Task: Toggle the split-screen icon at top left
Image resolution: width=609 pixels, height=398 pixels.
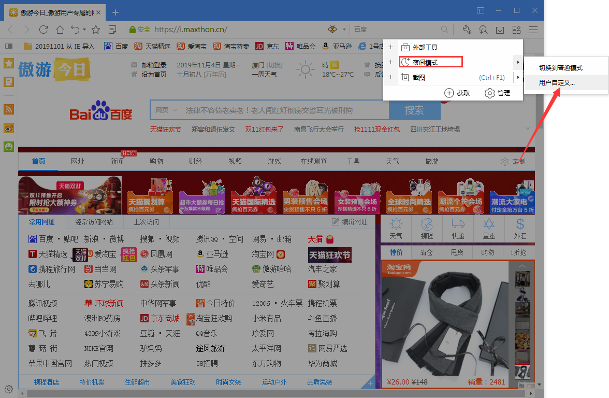Action: 481,10
